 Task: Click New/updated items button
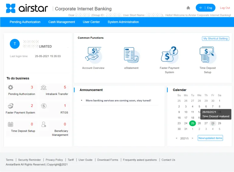[210, 138]
